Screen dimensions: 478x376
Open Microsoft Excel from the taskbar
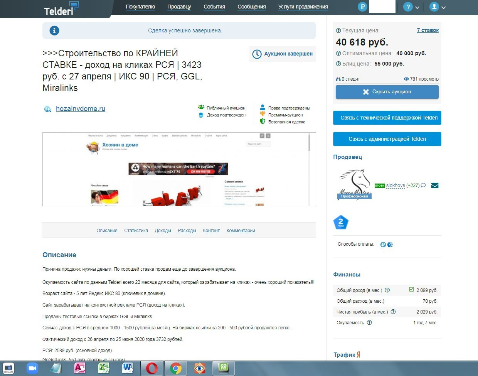(x=104, y=368)
